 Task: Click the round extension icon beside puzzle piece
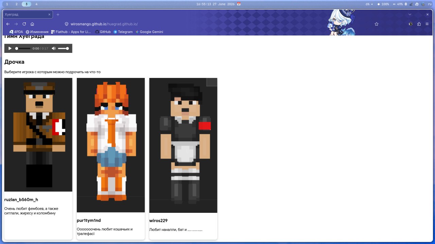click(x=411, y=24)
